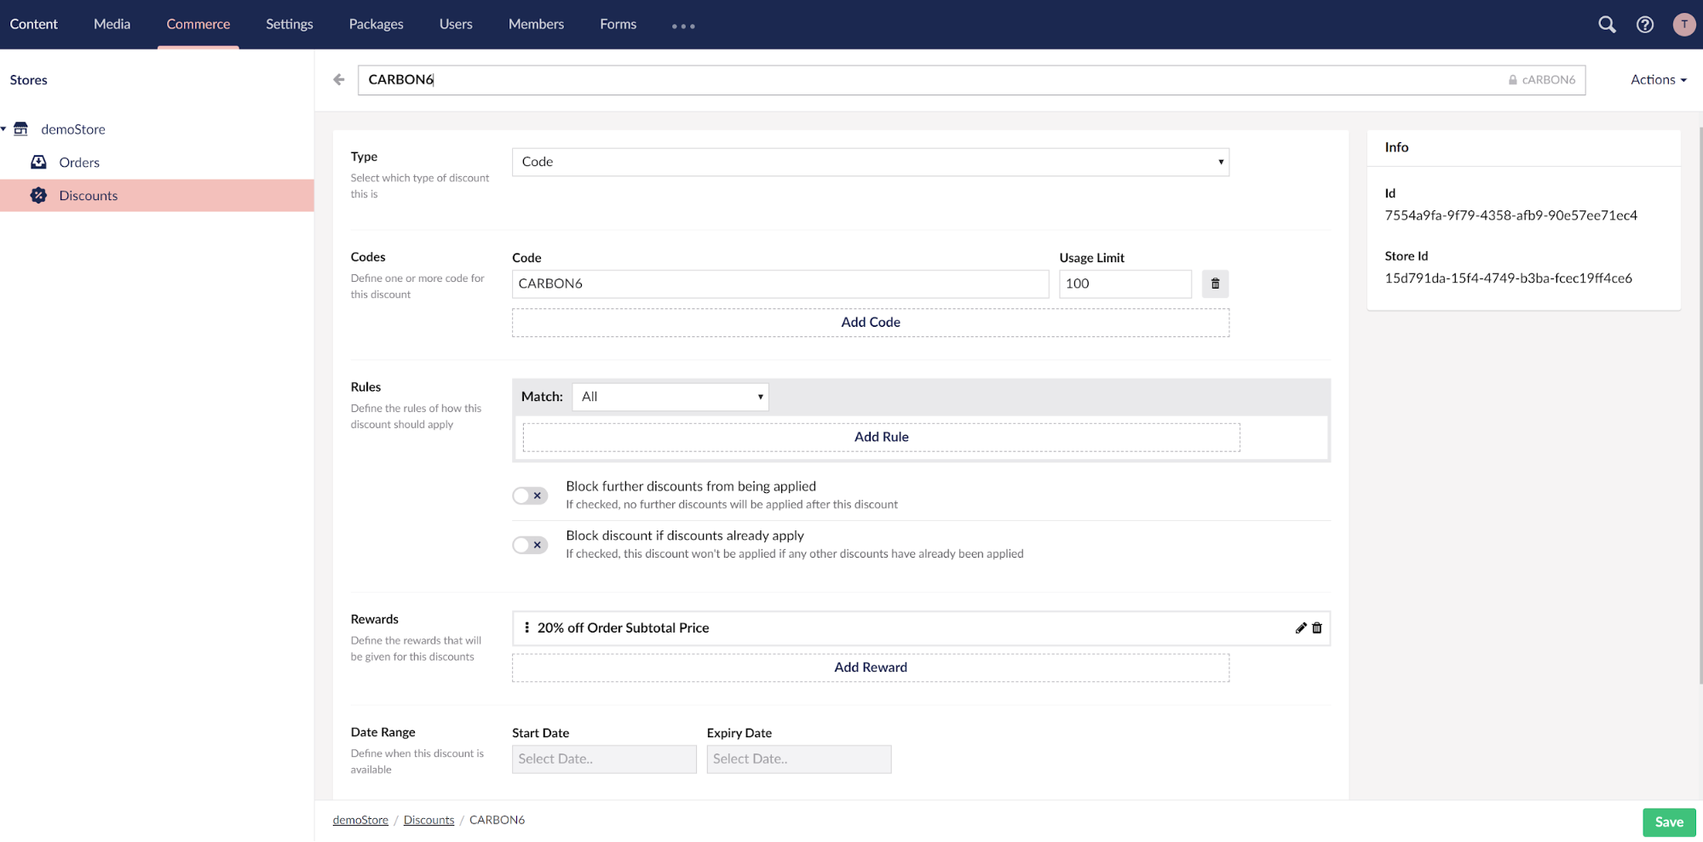Click the Add Code button
This screenshot has height=842, width=1703.
(x=870, y=323)
